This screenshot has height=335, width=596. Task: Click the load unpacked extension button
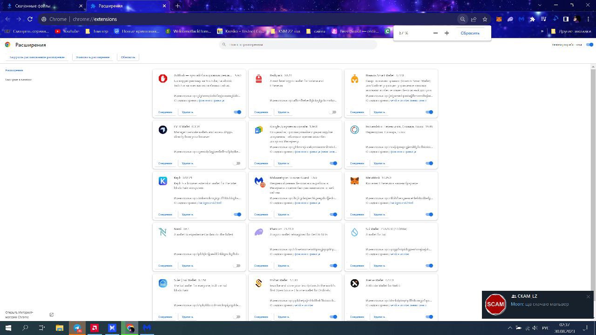[x=37, y=57]
